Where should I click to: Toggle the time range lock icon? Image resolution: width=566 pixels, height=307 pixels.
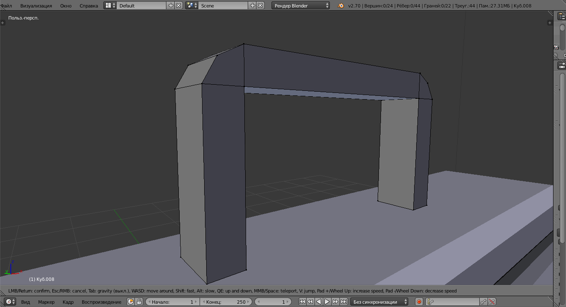point(139,302)
